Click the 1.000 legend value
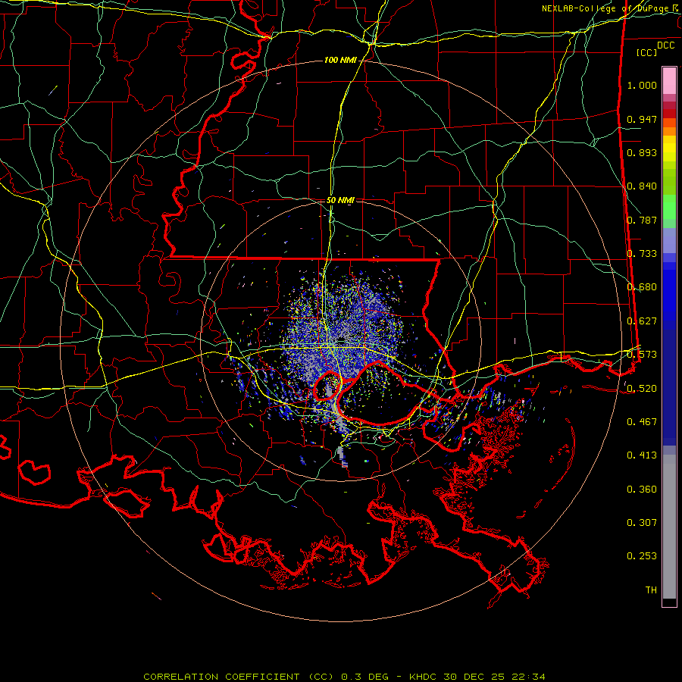 pyautogui.click(x=642, y=85)
